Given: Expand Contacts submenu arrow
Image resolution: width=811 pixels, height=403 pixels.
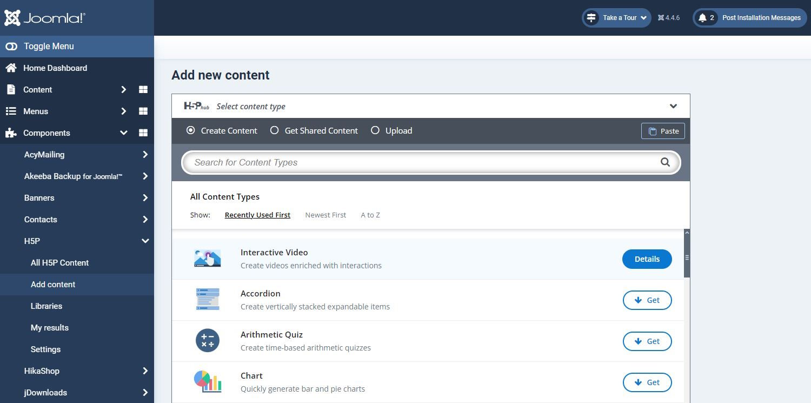Looking at the screenshot, I should pos(145,220).
